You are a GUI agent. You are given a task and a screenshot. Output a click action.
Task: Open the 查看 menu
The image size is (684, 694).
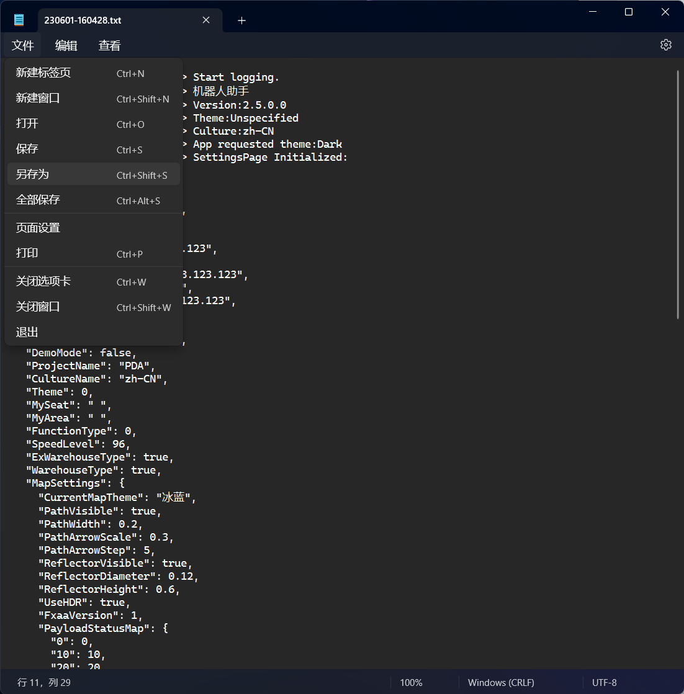pyautogui.click(x=109, y=45)
